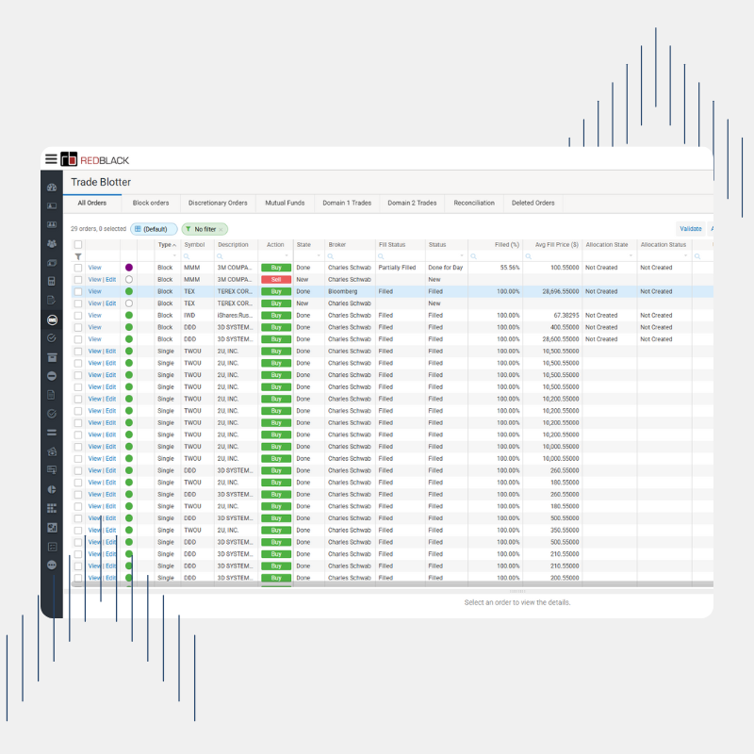754x754 pixels.
Task: Open the grid tiles icon in sidebar
Action: (52, 508)
